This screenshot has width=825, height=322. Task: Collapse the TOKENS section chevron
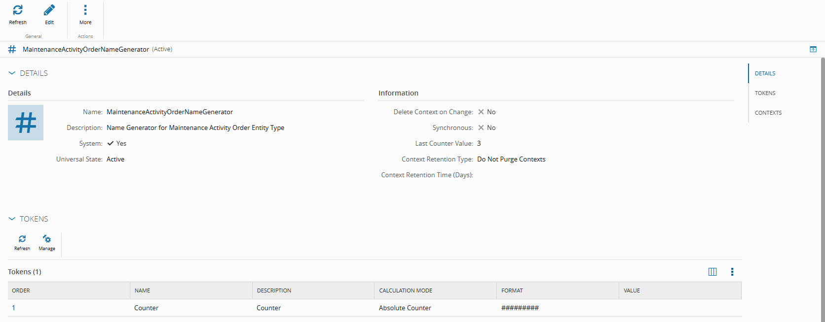tap(12, 219)
